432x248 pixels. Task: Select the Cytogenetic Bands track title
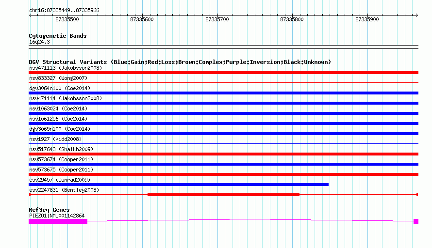coord(58,36)
